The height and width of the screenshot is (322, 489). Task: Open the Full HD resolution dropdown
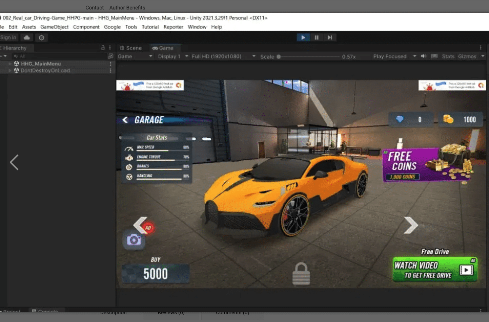point(223,56)
